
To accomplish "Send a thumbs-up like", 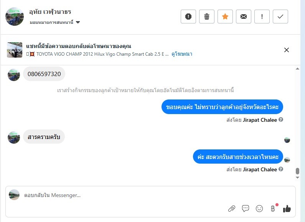I will (287, 209).
